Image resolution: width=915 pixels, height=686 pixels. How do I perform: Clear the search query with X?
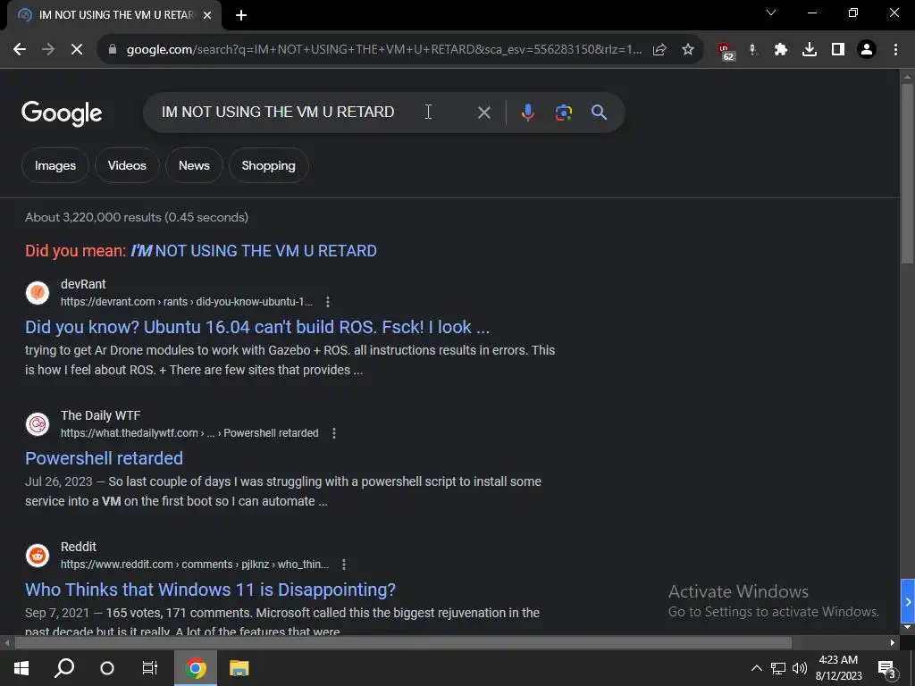pyautogui.click(x=483, y=113)
